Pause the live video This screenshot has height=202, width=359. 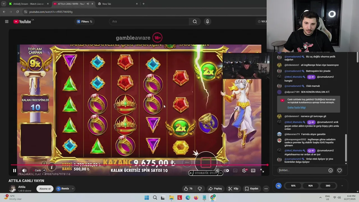pyautogui.click(x=15, y=170)
